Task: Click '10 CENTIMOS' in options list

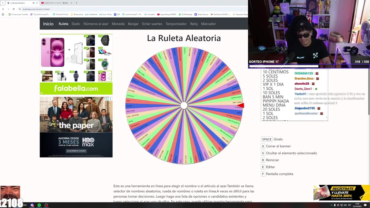Action: [275, 72]
